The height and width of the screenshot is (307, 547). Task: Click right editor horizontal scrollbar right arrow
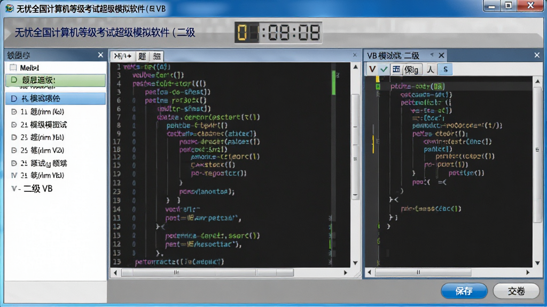pos(528,272)
